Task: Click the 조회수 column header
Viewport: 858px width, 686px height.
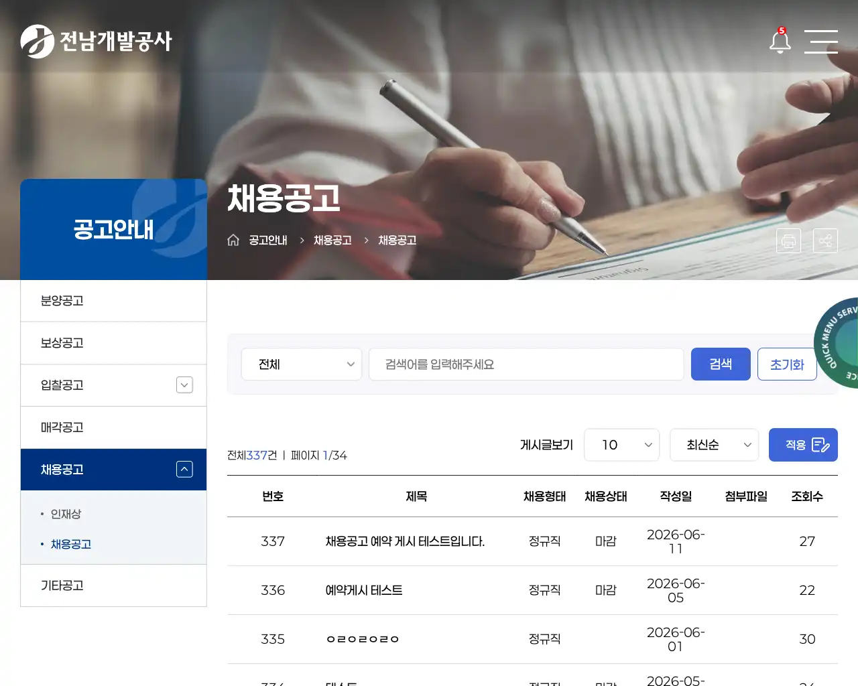Action: 807,496
